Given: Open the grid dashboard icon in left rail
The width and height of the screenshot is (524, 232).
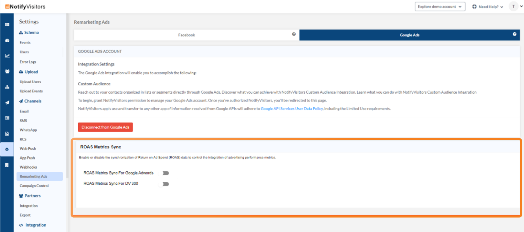Looking at the screenshot, I should point(7,24).
